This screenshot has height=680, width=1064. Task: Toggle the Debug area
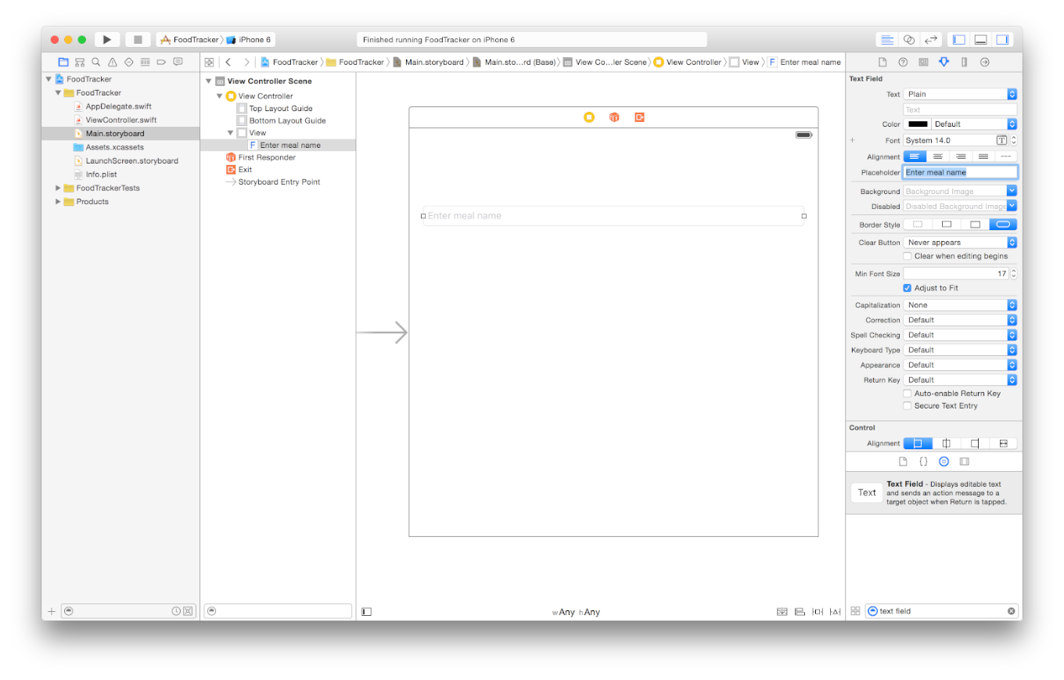tap(980, 39)
